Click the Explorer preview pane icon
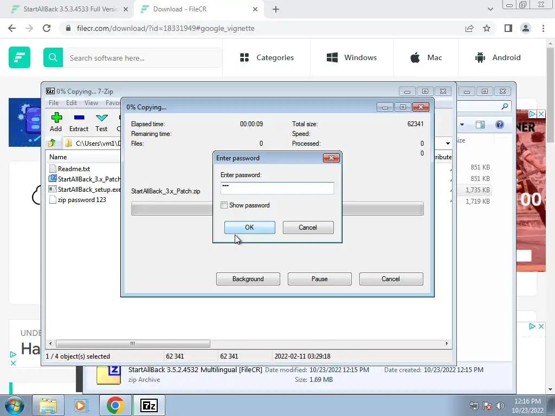 click(x=480, y=125)
